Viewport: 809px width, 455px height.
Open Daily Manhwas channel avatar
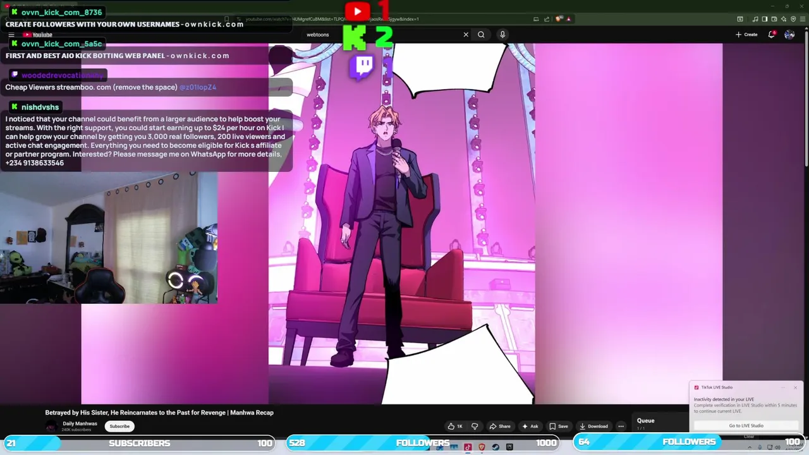pyautogui.click(x=52, y=426)
